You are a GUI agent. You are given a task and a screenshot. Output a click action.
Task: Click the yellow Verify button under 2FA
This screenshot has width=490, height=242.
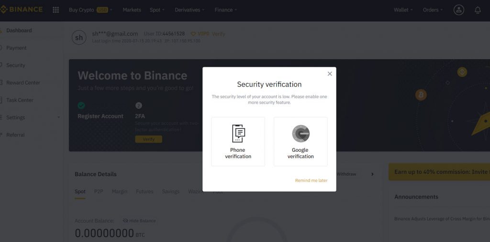tap(148, 139)
